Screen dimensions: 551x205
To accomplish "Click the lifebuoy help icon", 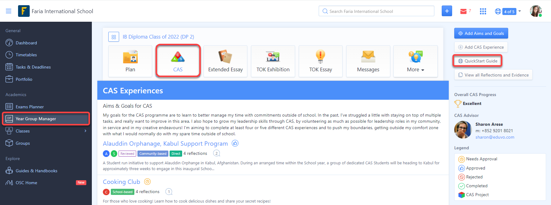I will [498, 11].
